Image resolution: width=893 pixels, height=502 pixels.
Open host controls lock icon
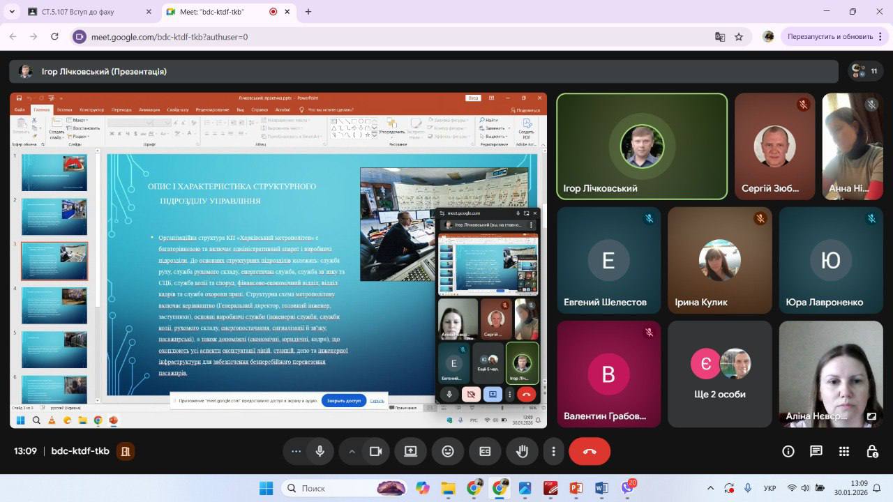tap(872, 451)
